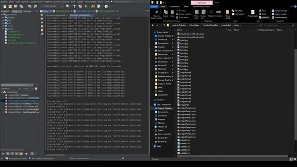Open the Executar menu in NetBeans
The height and width of the screenshot is (167, 297).
coord(57,1)
